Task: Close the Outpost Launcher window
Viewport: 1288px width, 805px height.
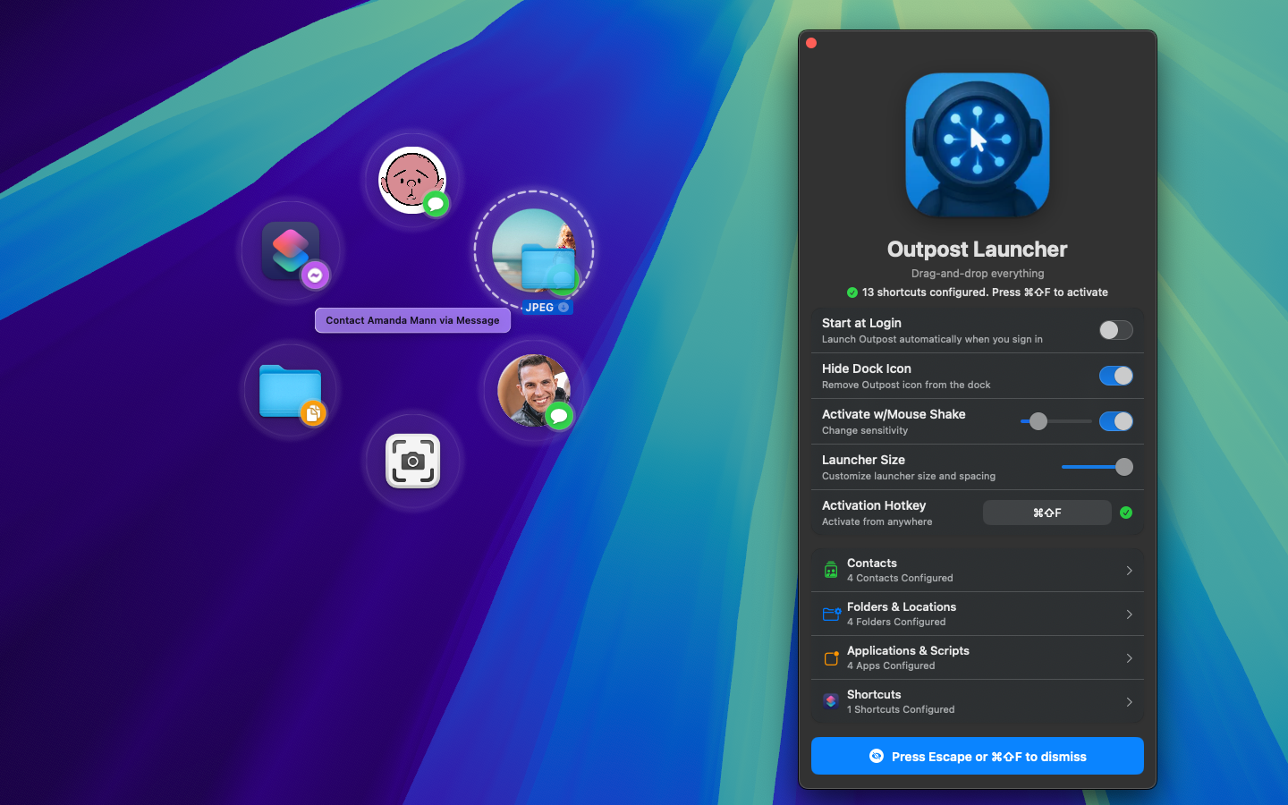Action: pos(811,43)
